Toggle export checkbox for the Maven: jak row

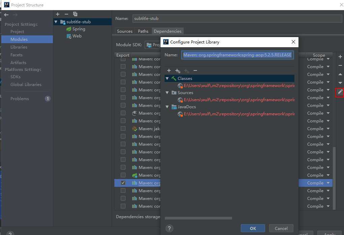coord(123,128)
